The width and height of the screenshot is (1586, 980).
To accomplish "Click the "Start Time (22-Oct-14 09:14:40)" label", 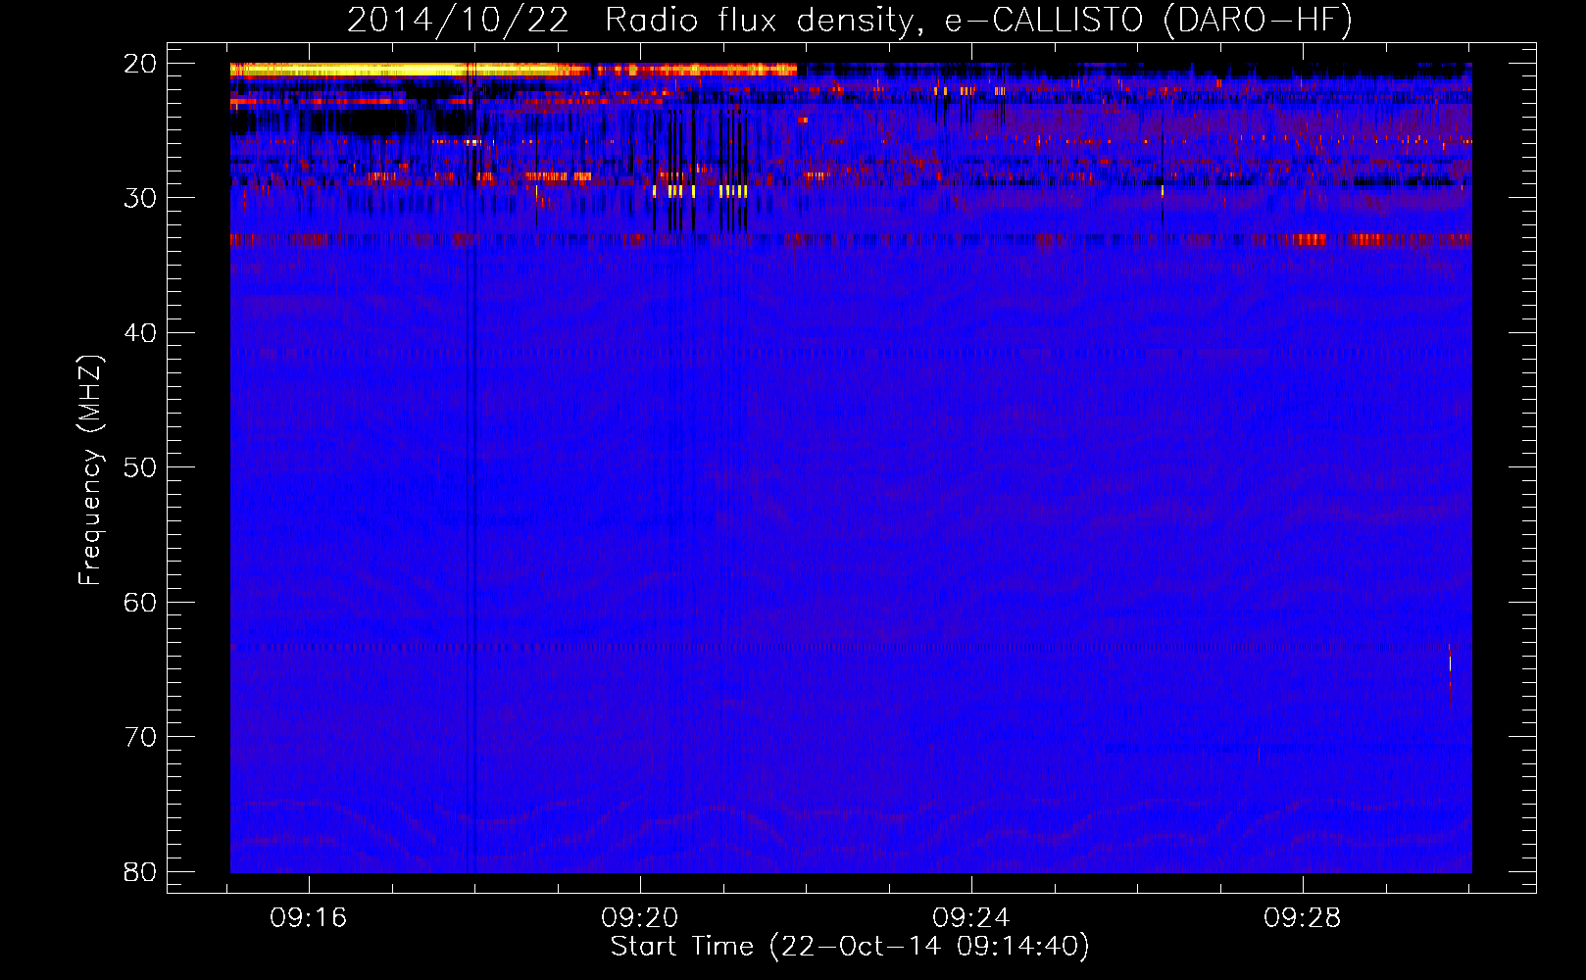I will pos(850,947).
